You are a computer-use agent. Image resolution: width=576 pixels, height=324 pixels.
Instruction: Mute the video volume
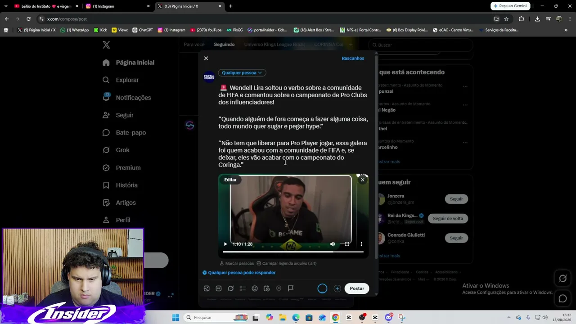(x=333, y=244)
